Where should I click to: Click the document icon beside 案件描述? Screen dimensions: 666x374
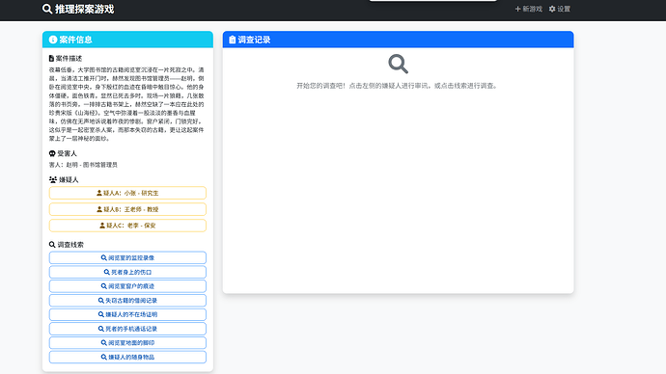coord(51,59)
